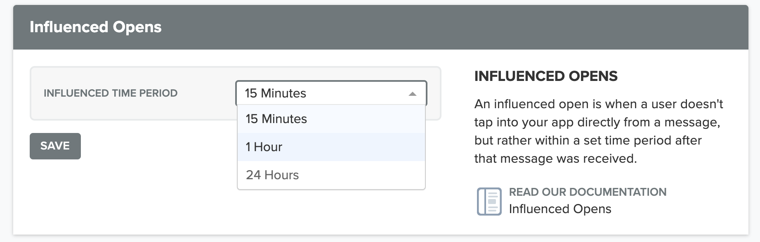This screenshot has width=760, height=242.
Task: Click the text line "tap into your app directly"
Action: click(x=597, y=122)
